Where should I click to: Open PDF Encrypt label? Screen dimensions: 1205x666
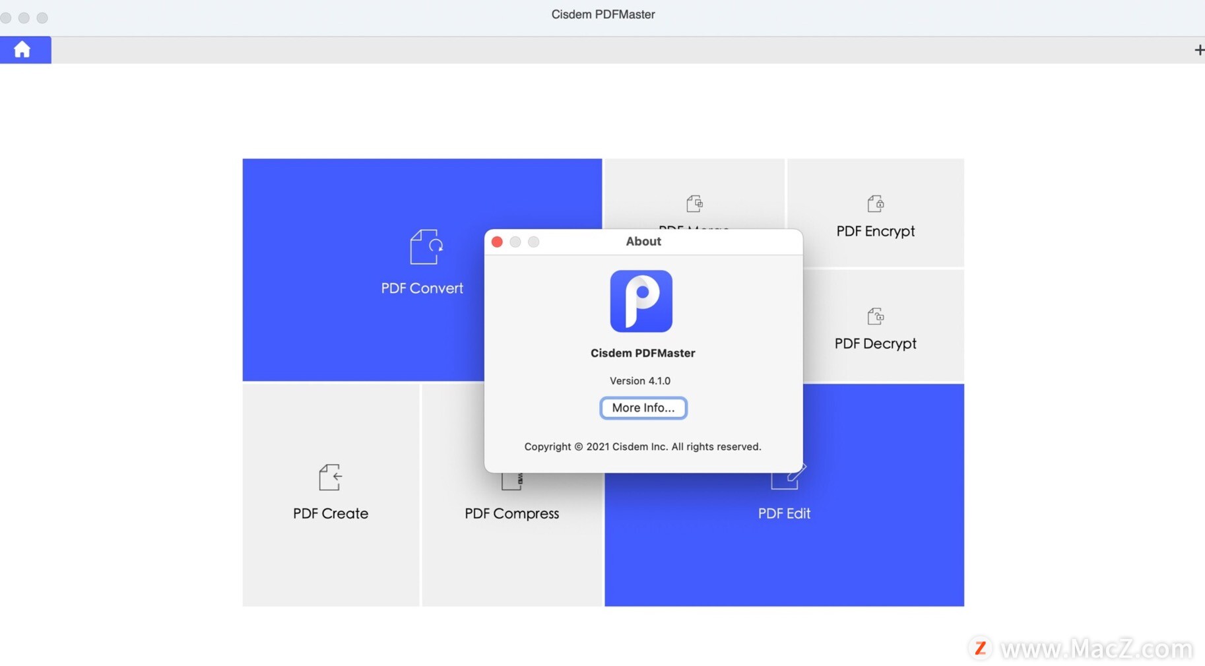[875, 232]
